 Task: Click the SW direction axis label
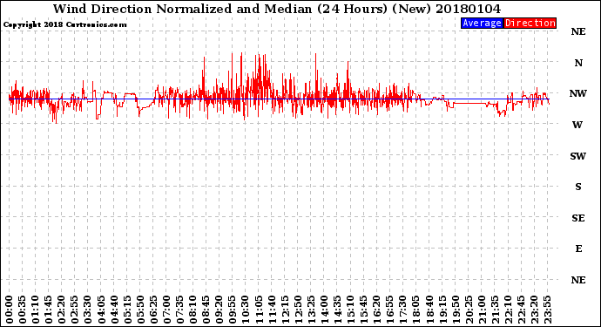(x=577, y=156)
